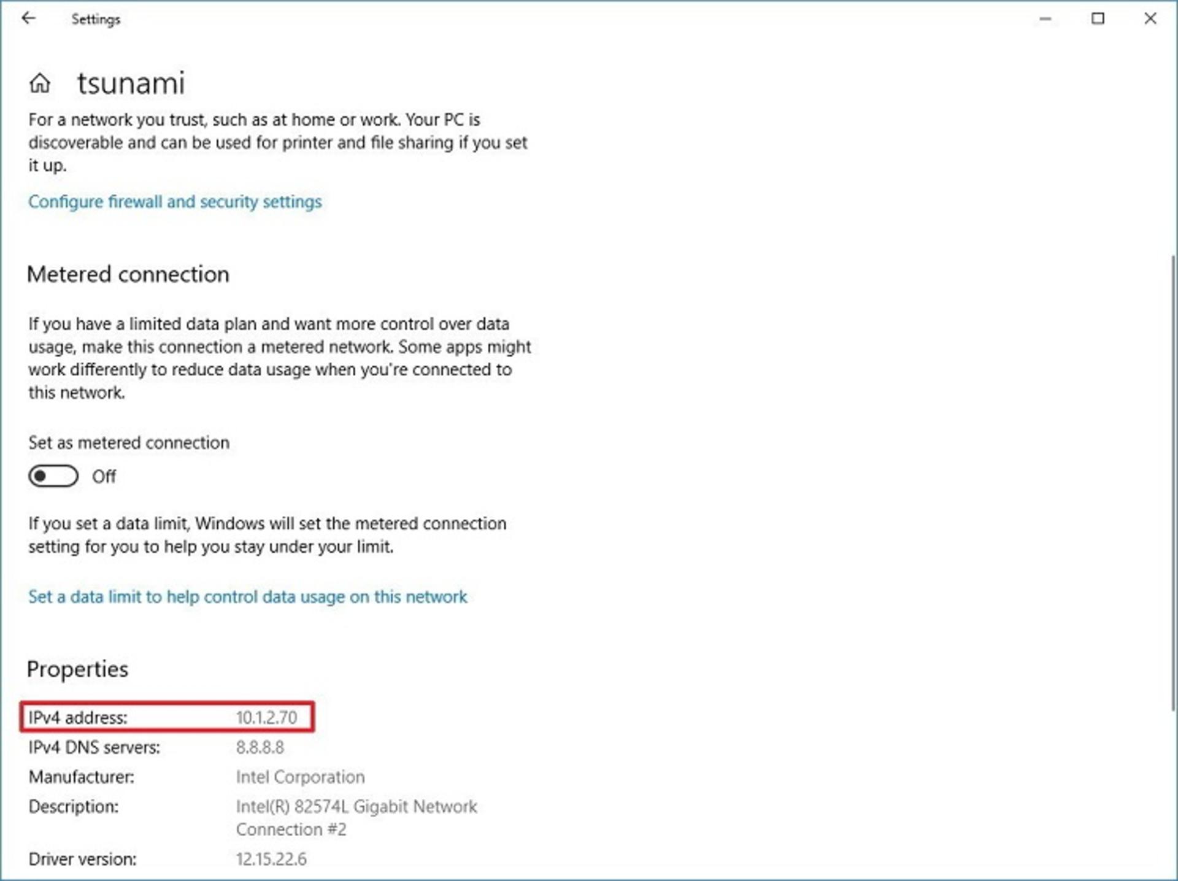The width and height of the screenshot is (1178, 881).
Task: Click the driver version 12.15.22.6
Action: click(271, 859)
